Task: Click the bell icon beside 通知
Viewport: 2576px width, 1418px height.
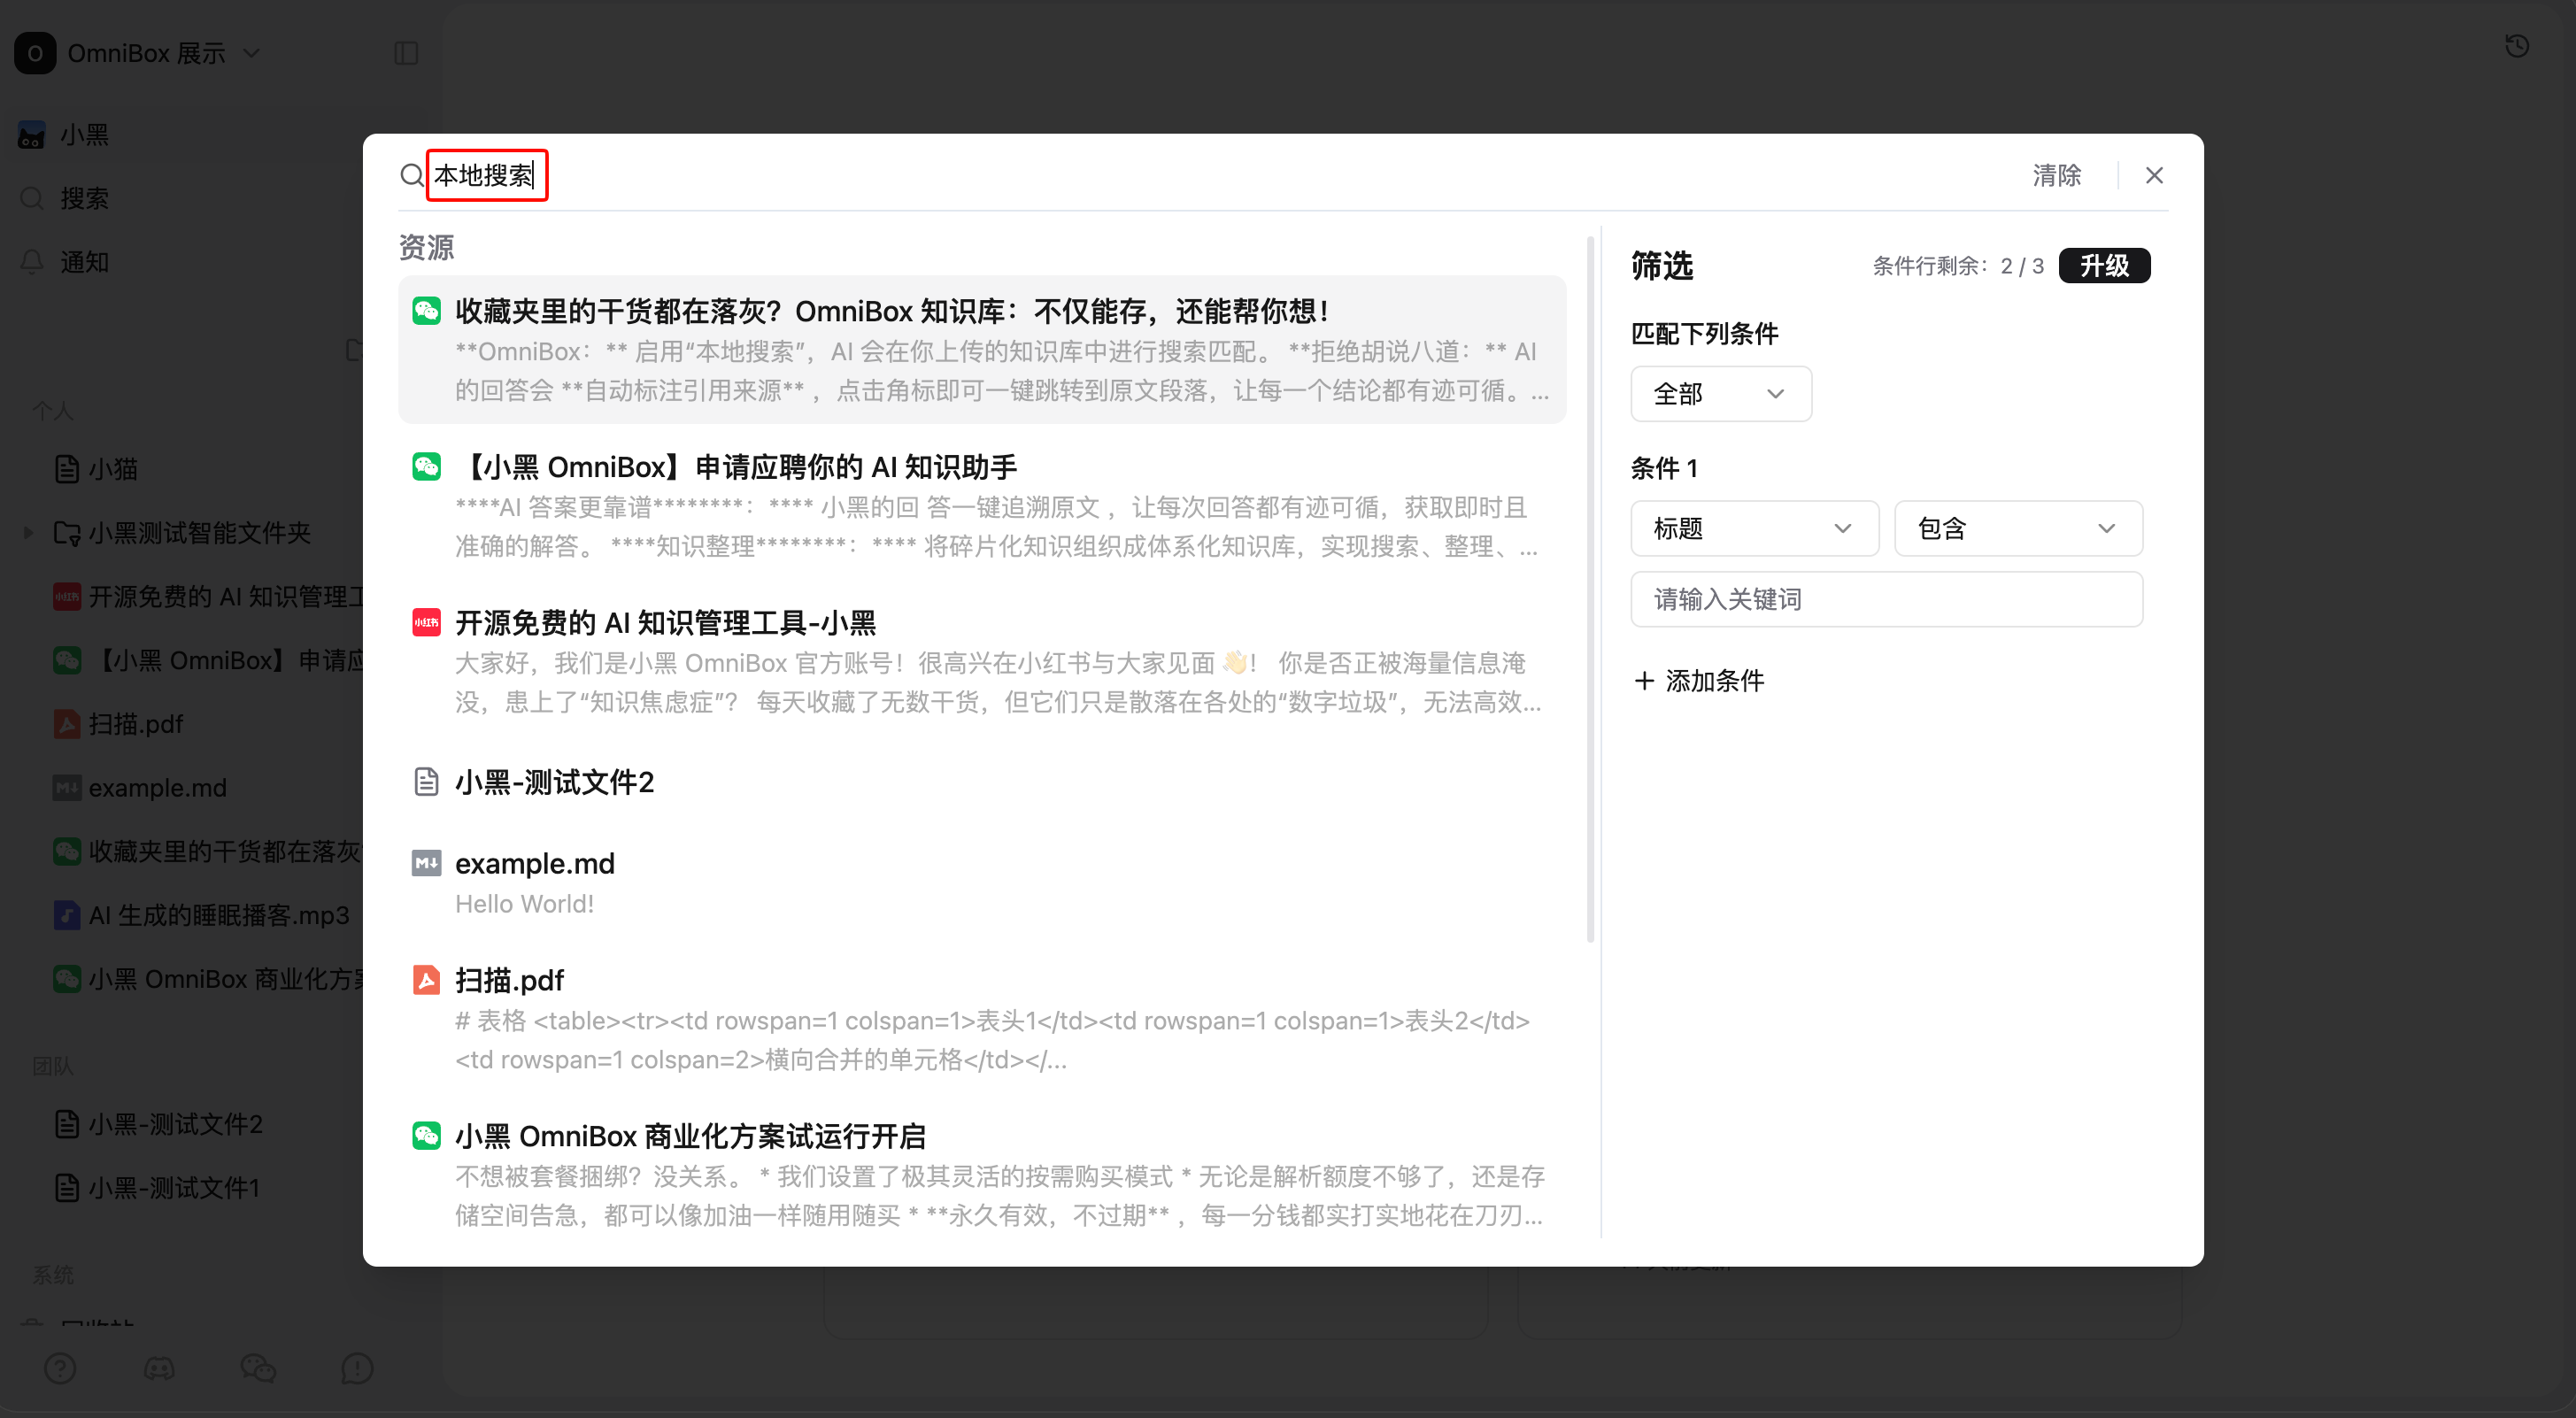Action: [32, 262]
